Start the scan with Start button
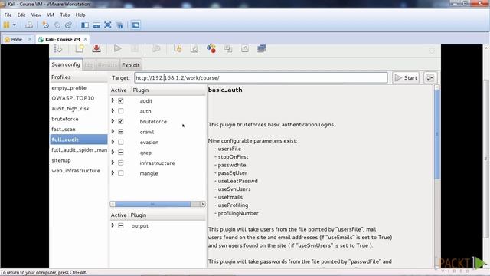490x276 pixels. [x=406, y=78]
